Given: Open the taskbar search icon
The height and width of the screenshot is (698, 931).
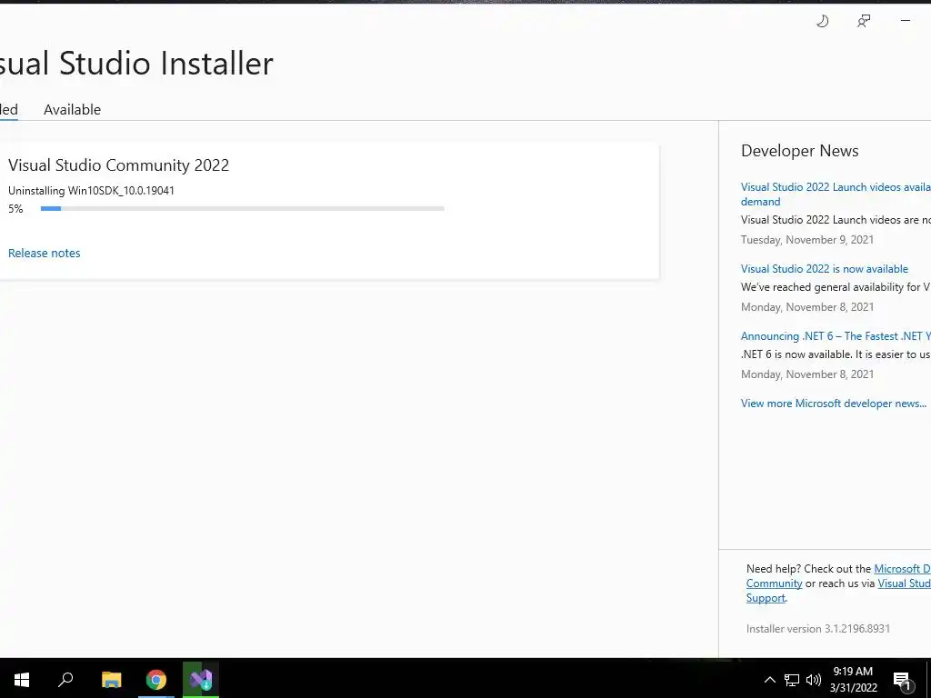Looking at the screenshot, I should (65, 679).
